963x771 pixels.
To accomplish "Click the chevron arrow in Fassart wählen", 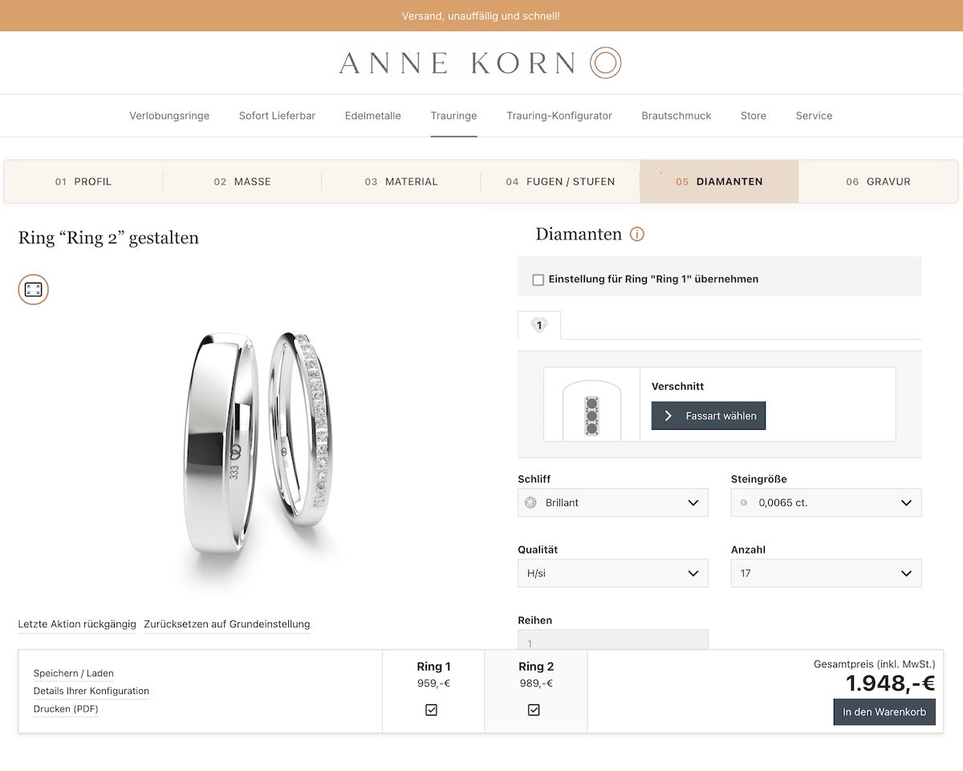I will pos(668,416).
